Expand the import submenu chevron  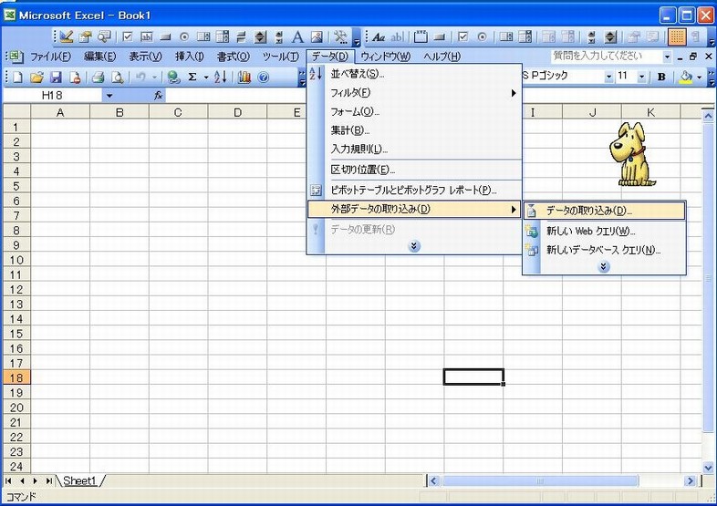(x=604, y=266)
